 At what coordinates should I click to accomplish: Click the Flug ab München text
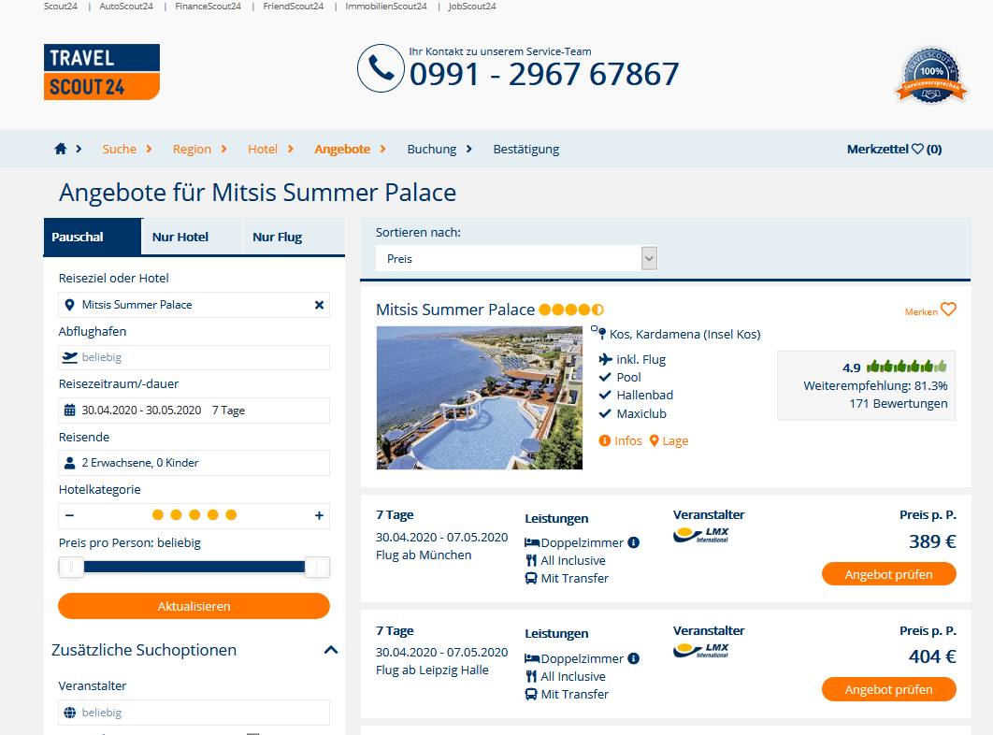424,555
